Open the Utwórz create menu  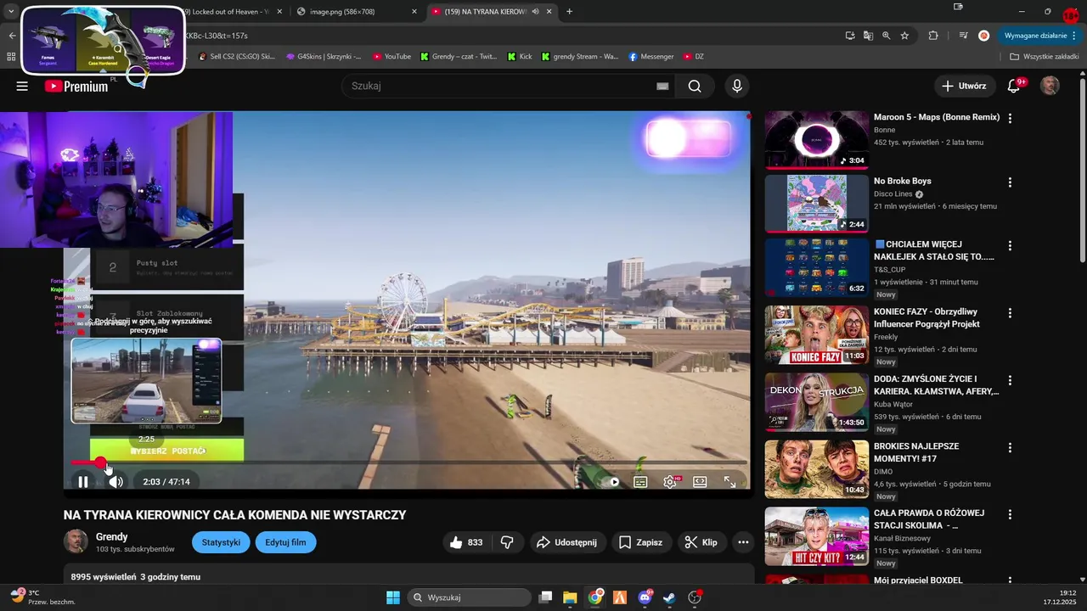964,86
